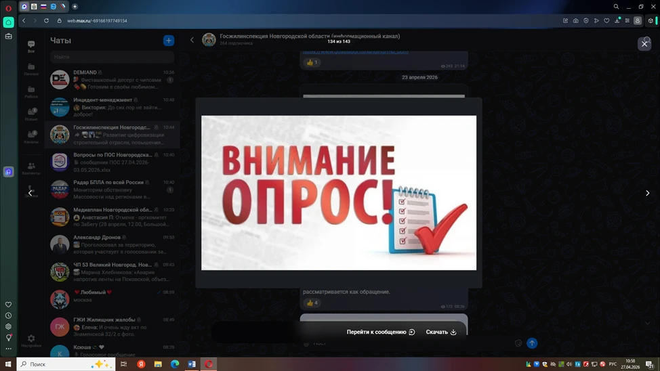Open the Opera profile account icon

pos(638,20)
